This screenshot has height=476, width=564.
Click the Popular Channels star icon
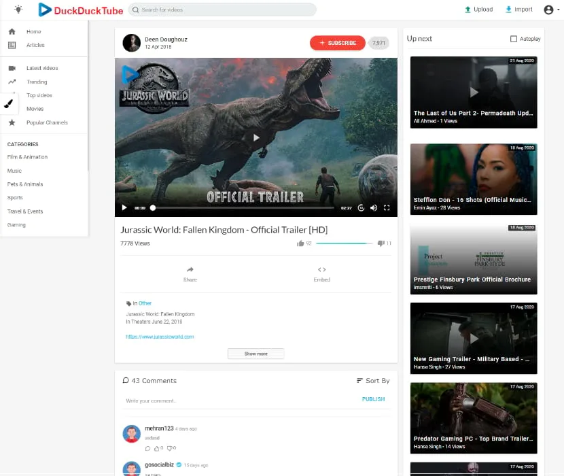coord(12,122)
